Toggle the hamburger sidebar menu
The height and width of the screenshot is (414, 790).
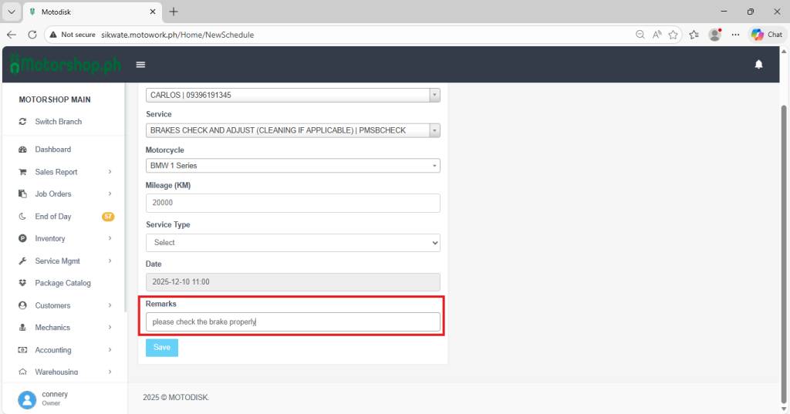140,65
